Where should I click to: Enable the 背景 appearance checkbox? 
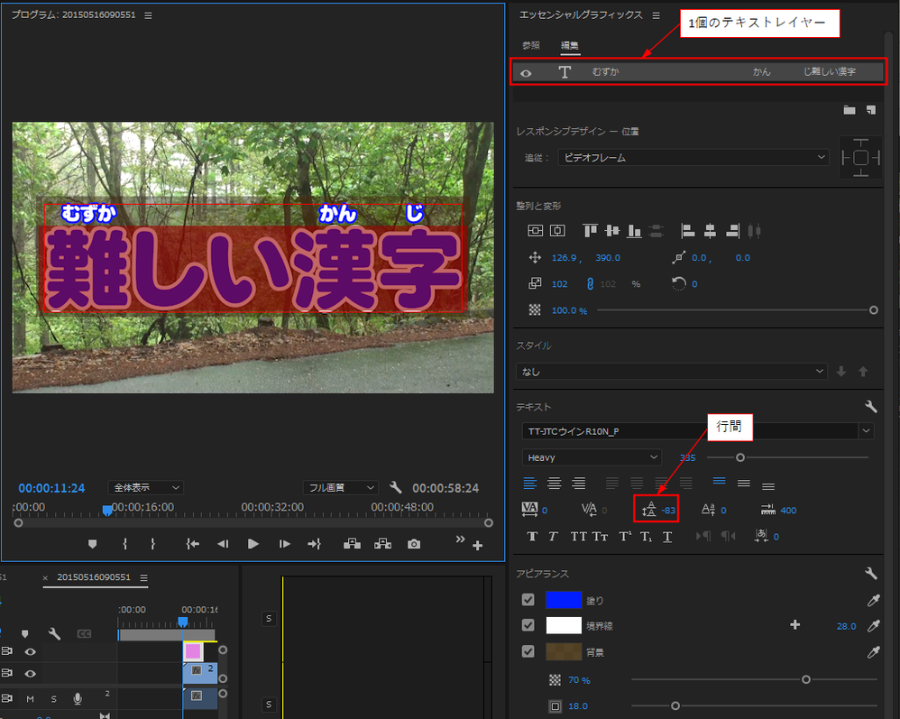tap(529, 650)
